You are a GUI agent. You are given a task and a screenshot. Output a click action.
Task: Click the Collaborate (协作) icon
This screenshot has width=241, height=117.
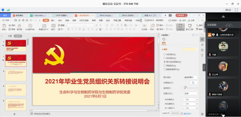pyautogui.click(x=181, y=20)
